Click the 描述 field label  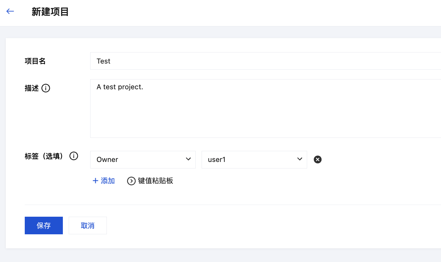(x=32, y=88)
